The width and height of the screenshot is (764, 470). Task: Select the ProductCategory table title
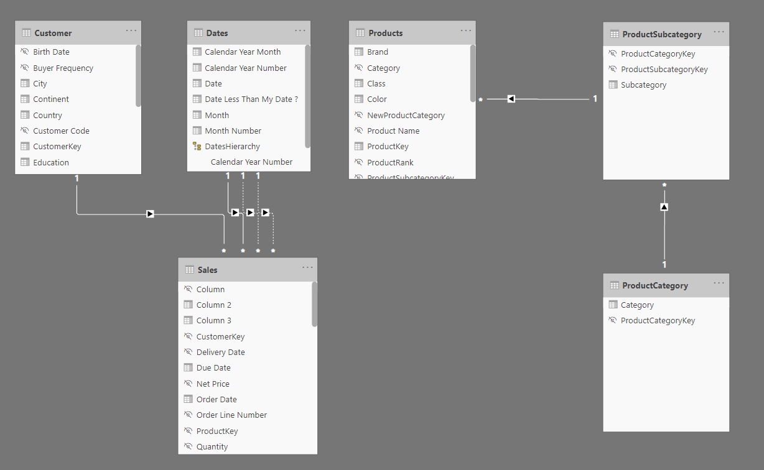(x=655, y=285)
